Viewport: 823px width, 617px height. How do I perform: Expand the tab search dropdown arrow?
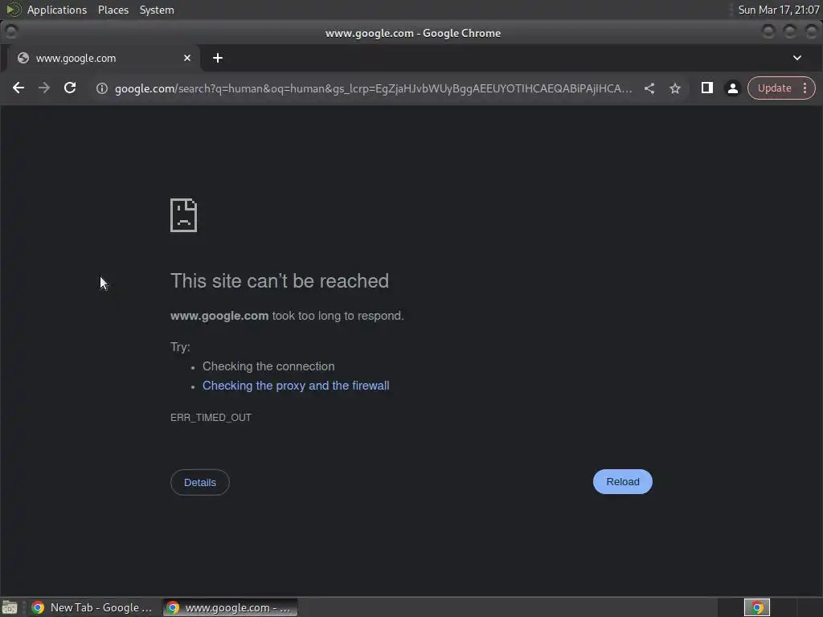click(x=796, y=58)
